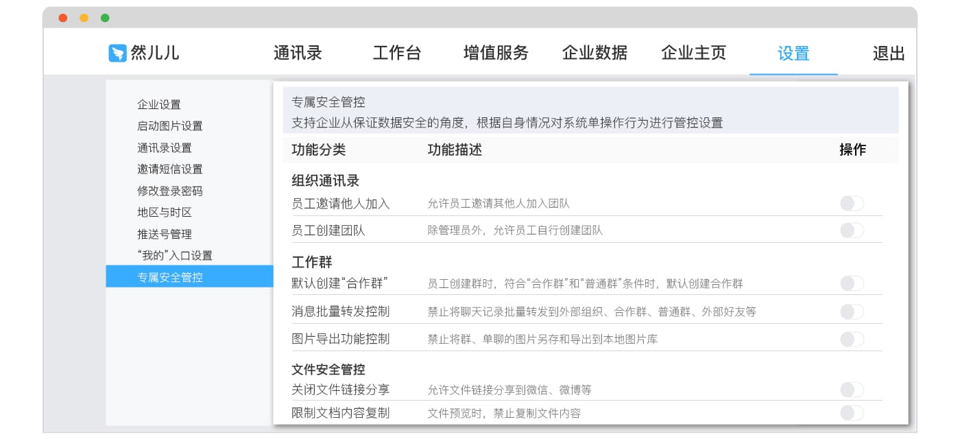The image size is (960, 439).
Task: Open the 增值服务 tab
Action: tap(496, 53)
